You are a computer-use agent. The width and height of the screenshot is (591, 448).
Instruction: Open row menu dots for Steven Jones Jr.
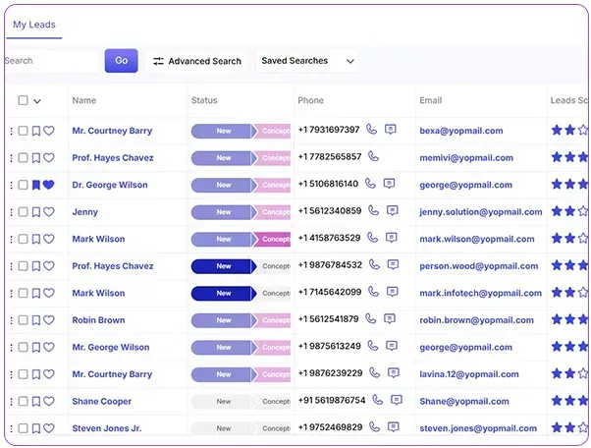[x=12, y=428]
